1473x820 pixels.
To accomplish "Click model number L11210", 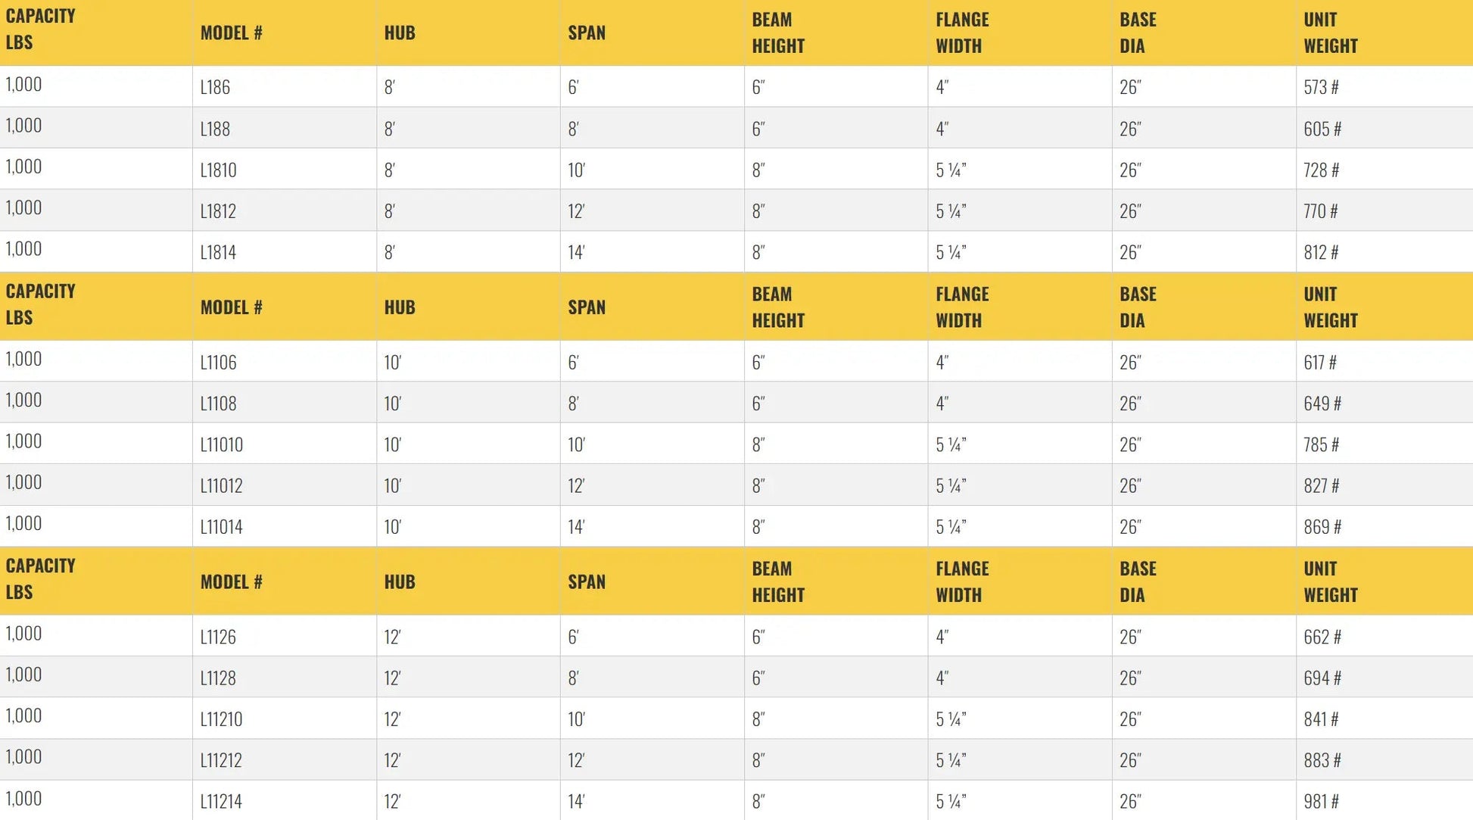I will [x=221, y=719].
